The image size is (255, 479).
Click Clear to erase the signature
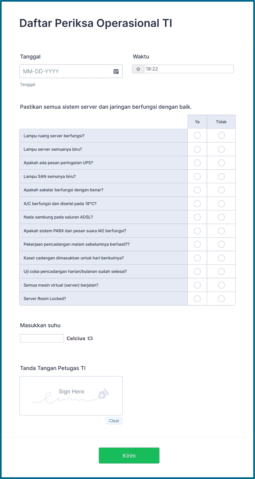(x=114, y=421)
